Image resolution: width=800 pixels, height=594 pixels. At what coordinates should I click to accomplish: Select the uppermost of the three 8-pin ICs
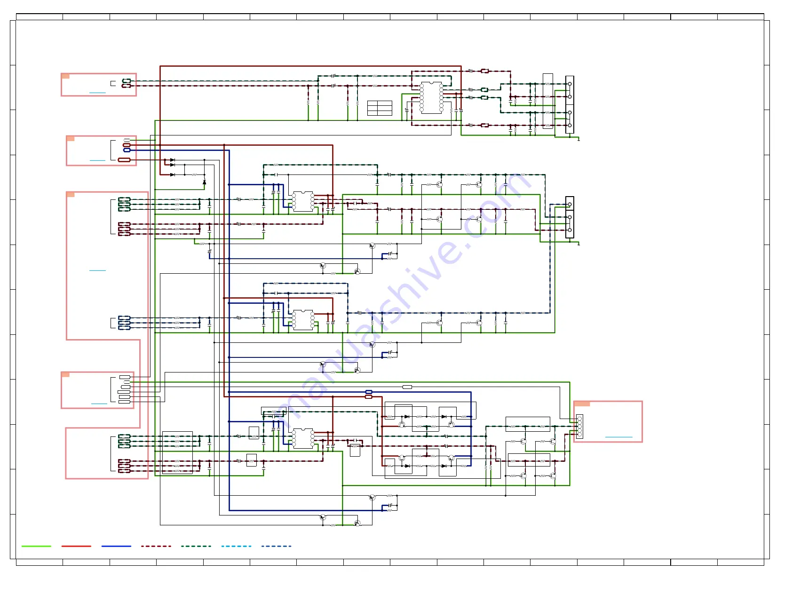(x=303, y=201)
